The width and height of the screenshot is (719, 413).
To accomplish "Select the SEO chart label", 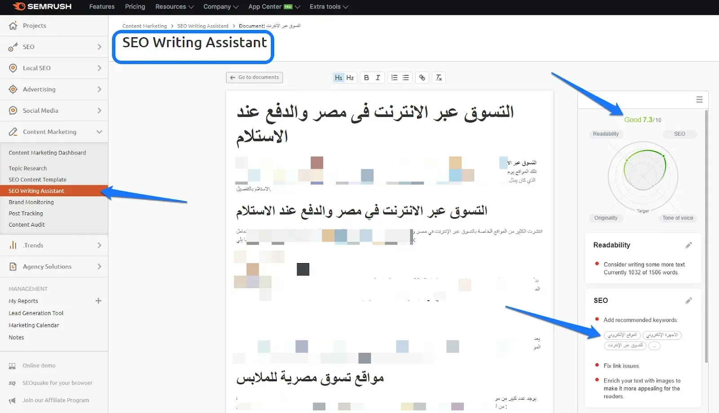I will (x=679, y=134).
